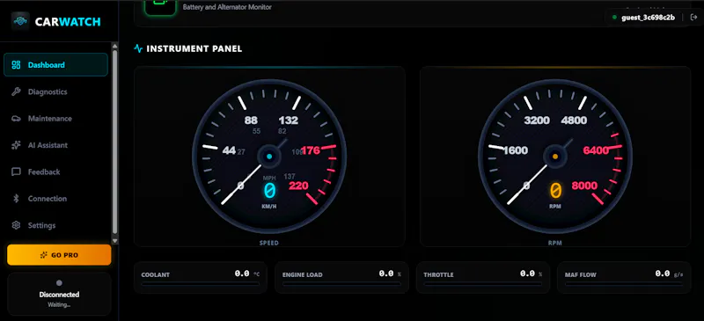Click the Diagnostics wrench icon
Viewport: 704px width, 321px height.
click(x=16, y=92)
